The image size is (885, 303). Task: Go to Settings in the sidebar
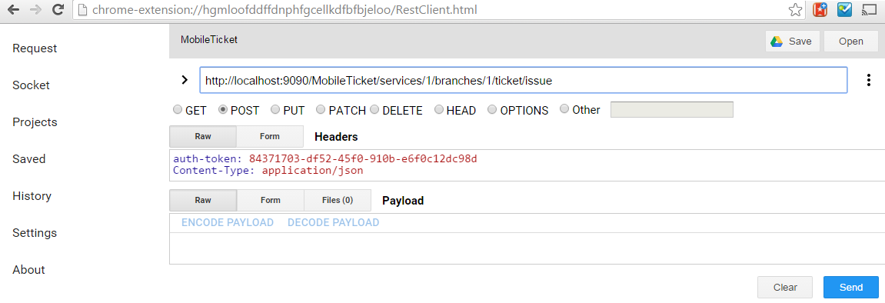[x=35, y=233]
